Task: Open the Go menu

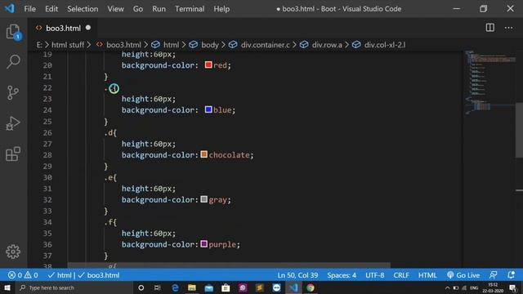Action: (x=138, y=9)
